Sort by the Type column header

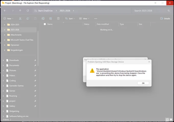point(122,24)
